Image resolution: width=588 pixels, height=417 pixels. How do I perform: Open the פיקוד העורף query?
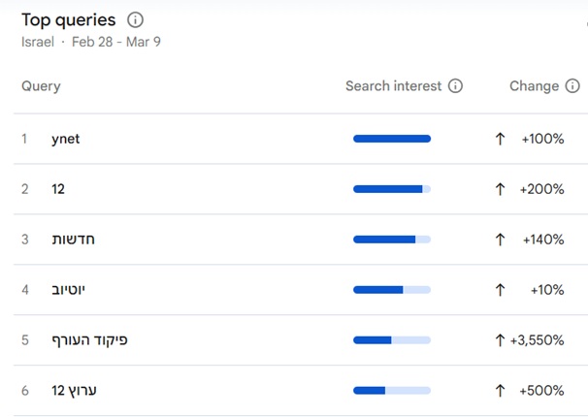[x=89, y=340]
